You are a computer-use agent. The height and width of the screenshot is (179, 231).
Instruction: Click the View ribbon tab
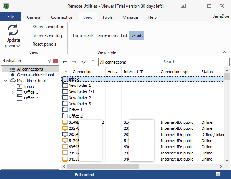pos(88,17)
